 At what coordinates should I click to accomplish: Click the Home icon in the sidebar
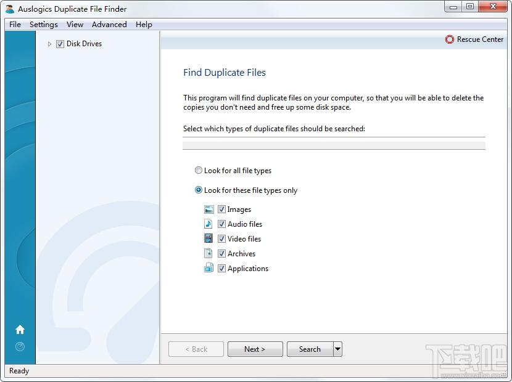pos(20,330)
